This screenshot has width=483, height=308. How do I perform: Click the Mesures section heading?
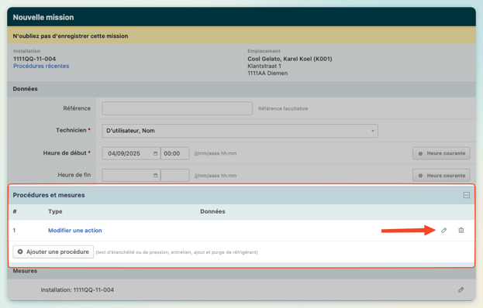25,271
